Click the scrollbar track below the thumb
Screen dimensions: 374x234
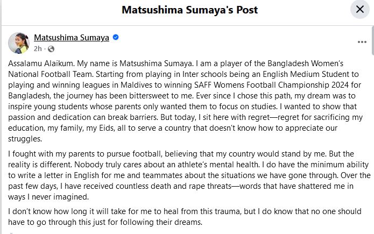click(372, 161)
